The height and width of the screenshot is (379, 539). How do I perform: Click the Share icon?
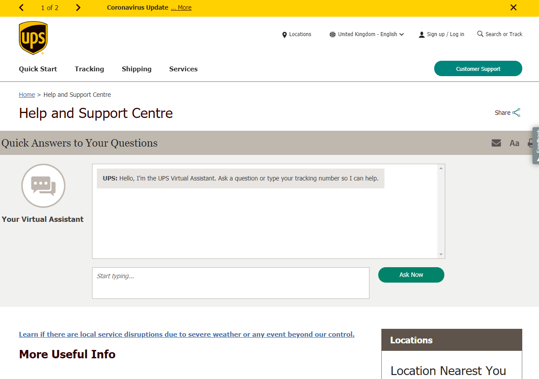coord(516,113)
